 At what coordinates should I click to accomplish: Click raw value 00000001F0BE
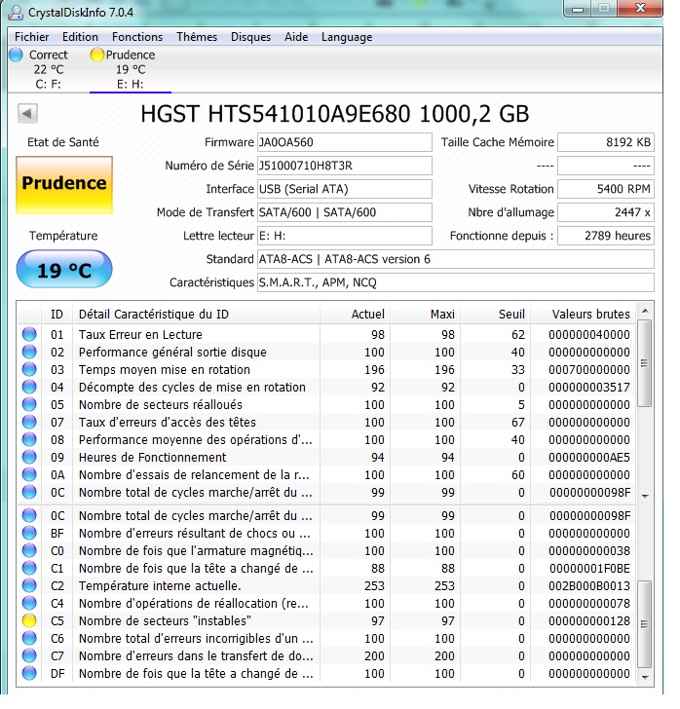click(589, 569)
